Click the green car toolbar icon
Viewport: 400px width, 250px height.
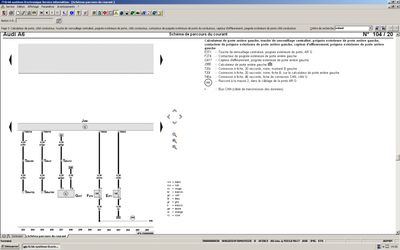pyautogui.click(x=138, y=13)
